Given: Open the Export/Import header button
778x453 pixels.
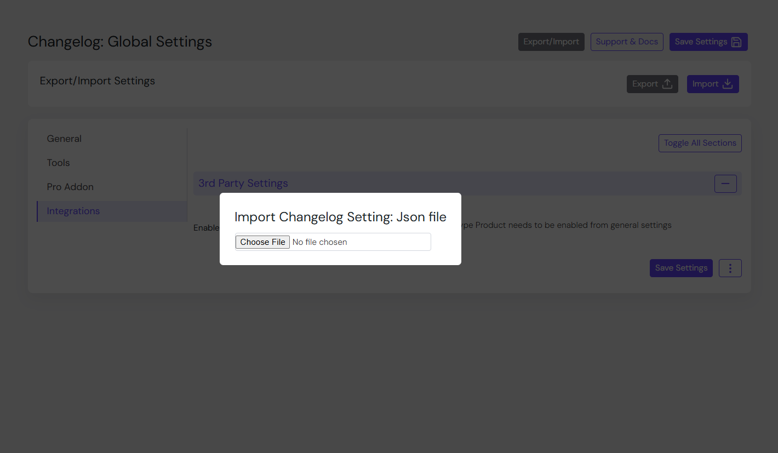Looking at the screenshot, I should [x=551, y=42].
